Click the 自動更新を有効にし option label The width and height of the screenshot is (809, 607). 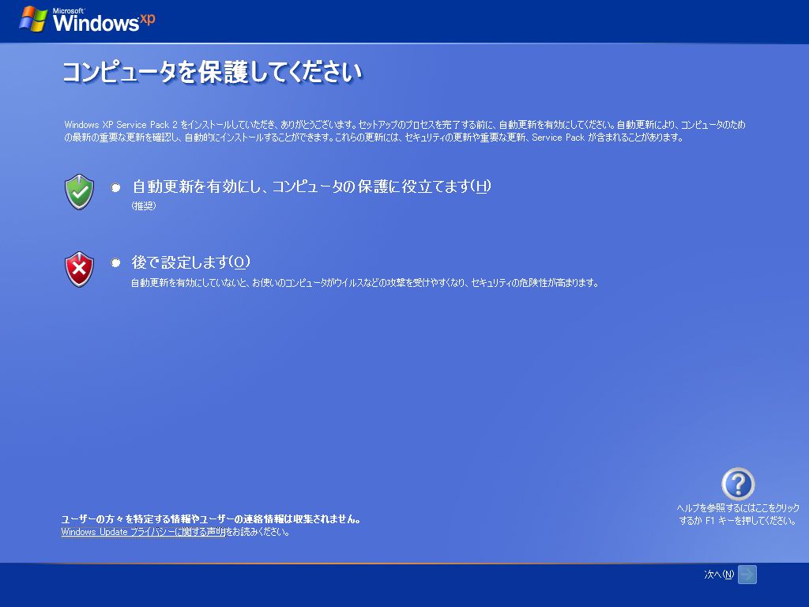(x=311, y=187)
